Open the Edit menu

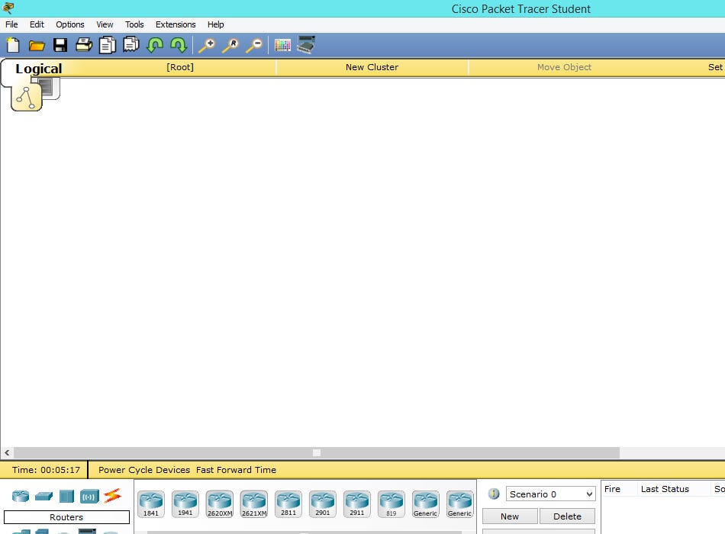(37, 24)
